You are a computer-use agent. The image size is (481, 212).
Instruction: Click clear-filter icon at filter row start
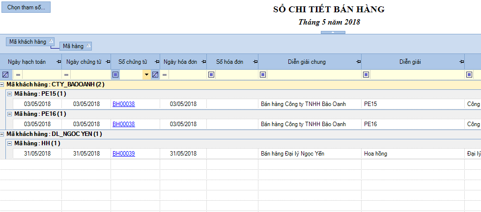coord(5,75)
